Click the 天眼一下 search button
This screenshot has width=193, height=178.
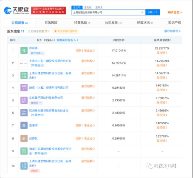pyautogui.click(x=152, y=12)
